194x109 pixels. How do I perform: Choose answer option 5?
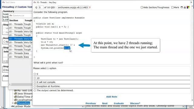coord(35,74)
